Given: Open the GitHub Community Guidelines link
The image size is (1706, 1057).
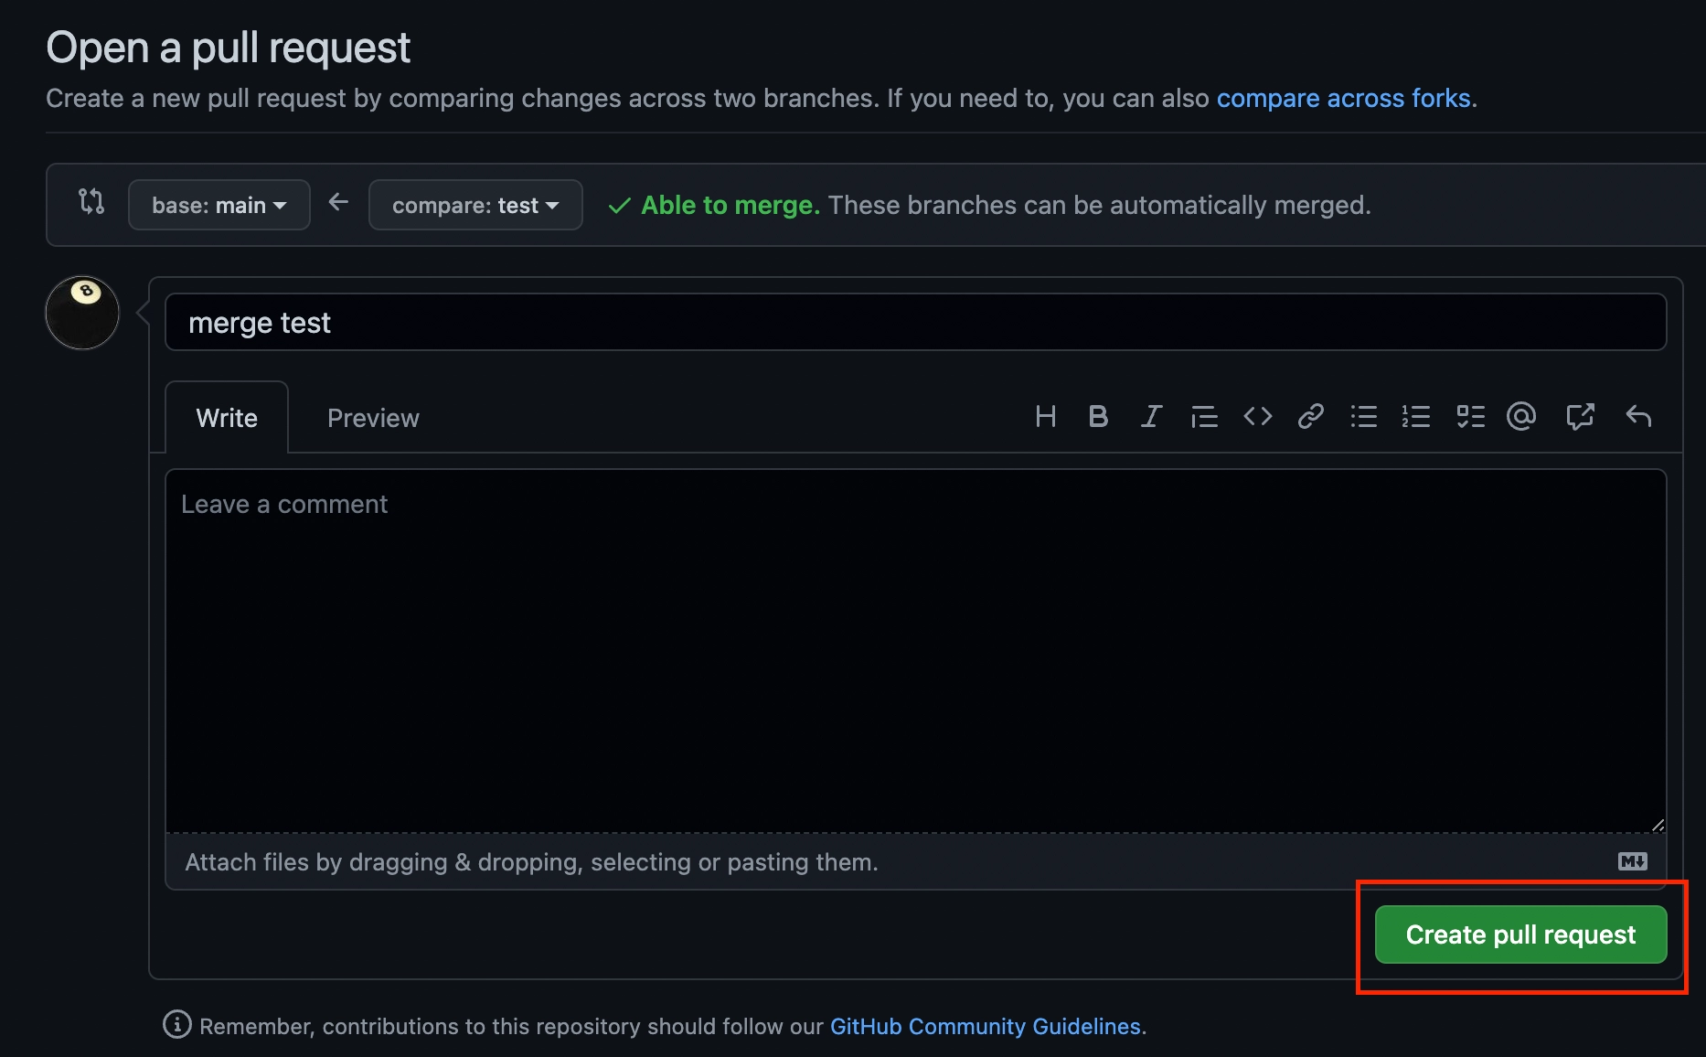Looking at the screenshot, I should pyautogui.click(x=985, y=1026).
